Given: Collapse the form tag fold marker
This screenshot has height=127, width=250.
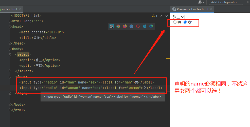Looking at the screenshot, I should click(10, 77).
